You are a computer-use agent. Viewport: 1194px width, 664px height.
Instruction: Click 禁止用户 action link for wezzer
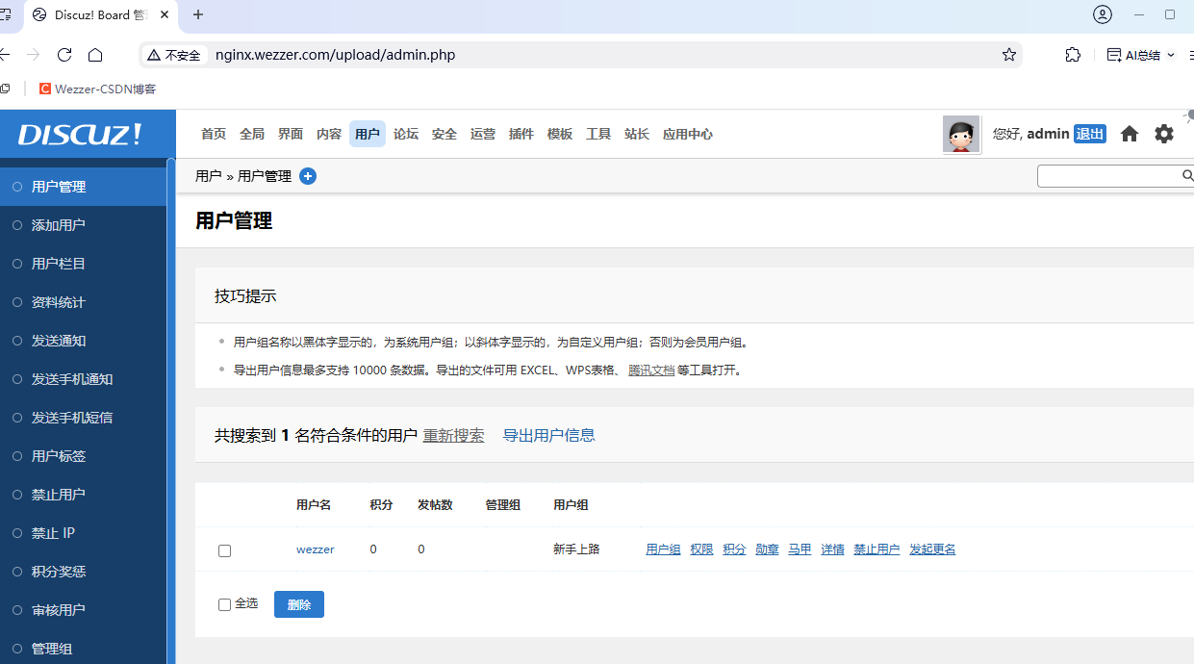pos(876,549)
